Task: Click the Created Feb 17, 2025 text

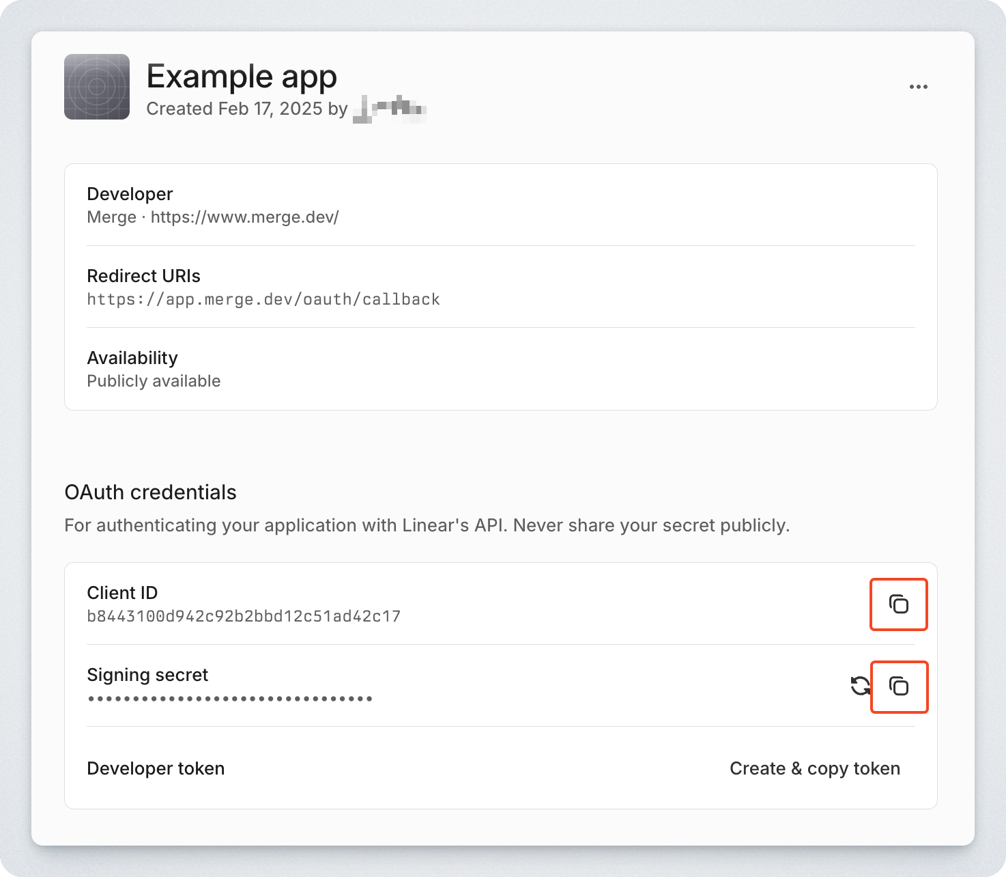Action: tap(234, 109)
